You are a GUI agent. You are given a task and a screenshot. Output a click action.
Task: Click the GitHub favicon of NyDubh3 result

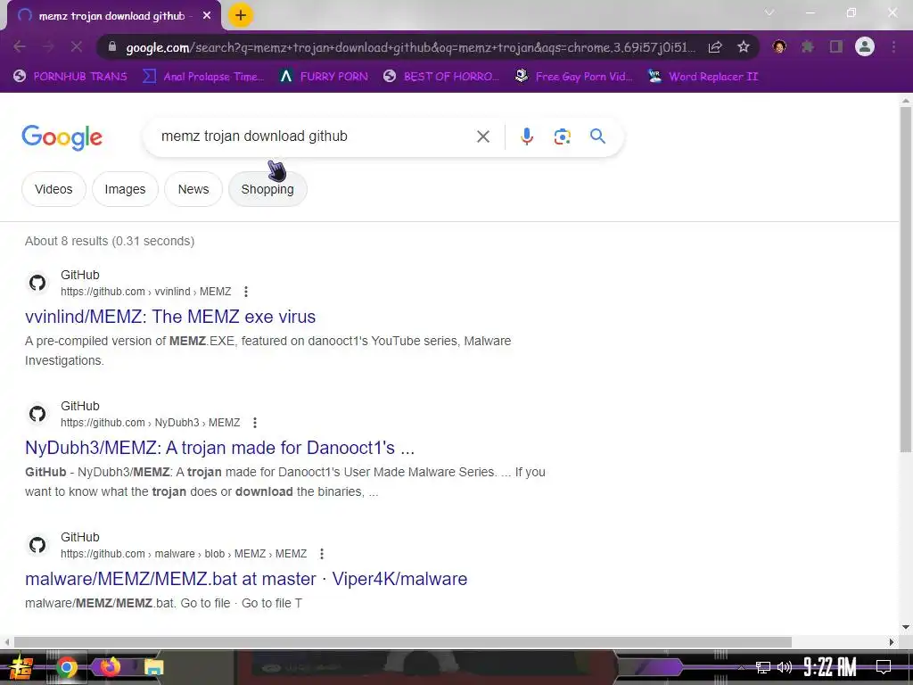click(37, 414)
